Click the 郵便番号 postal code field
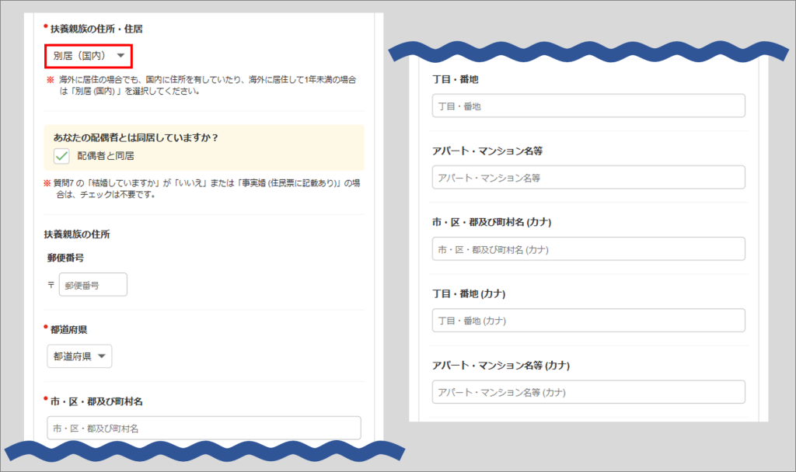This screenshot has width=796, height=472. [x=93, y=285]
